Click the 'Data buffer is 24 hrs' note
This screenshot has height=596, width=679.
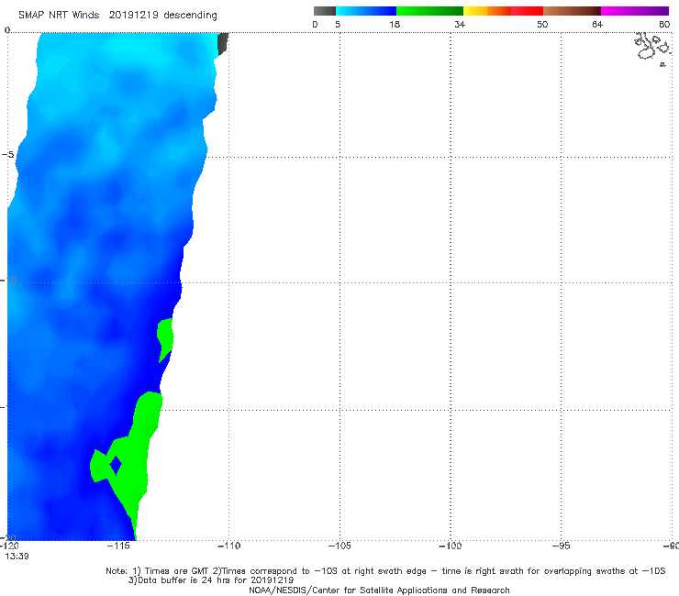pyautogui.click(x=211, y=580)
